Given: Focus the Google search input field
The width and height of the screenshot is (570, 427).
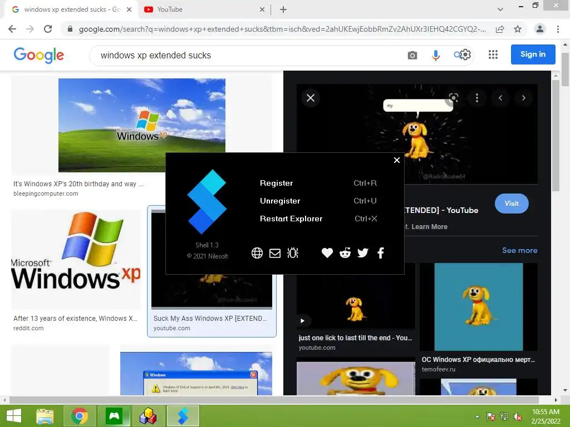Looking at the screenshot, I should coord(247,55).
